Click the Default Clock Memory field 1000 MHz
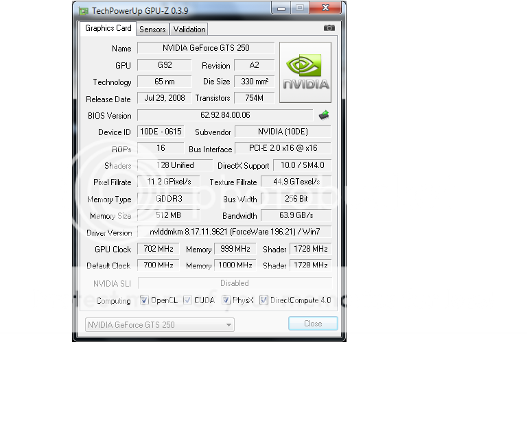This screenshot has width=527, height=421. click(235, 265)
